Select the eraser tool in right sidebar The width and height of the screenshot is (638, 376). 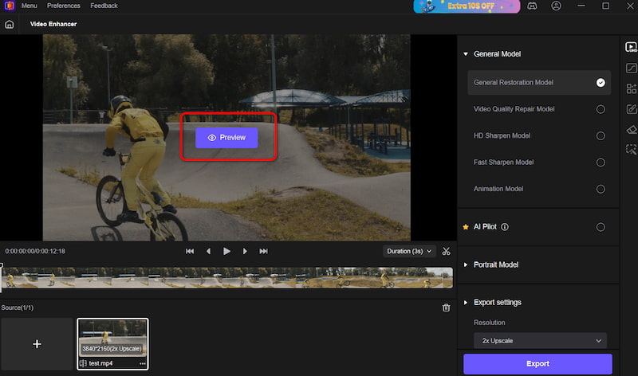631,129
